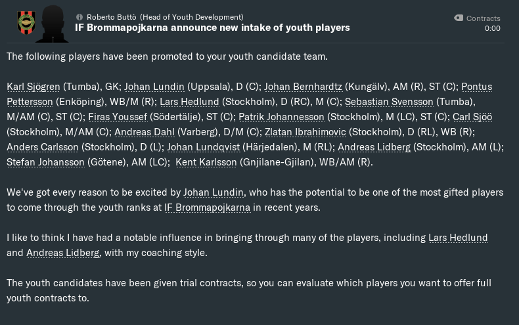Click the IF Brommapojkarna club badge

[26, 23]
